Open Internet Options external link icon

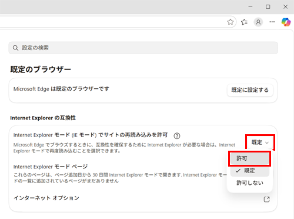267,199
